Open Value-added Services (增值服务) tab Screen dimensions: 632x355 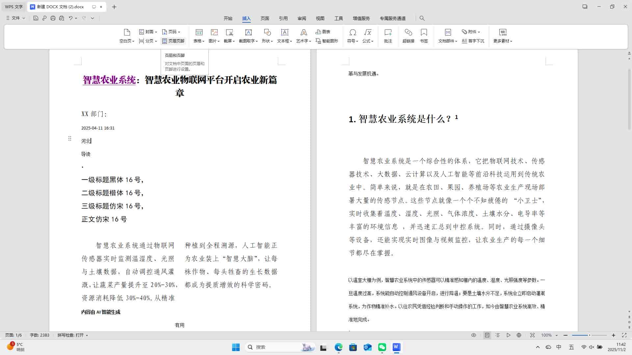[x=361, y=18]
